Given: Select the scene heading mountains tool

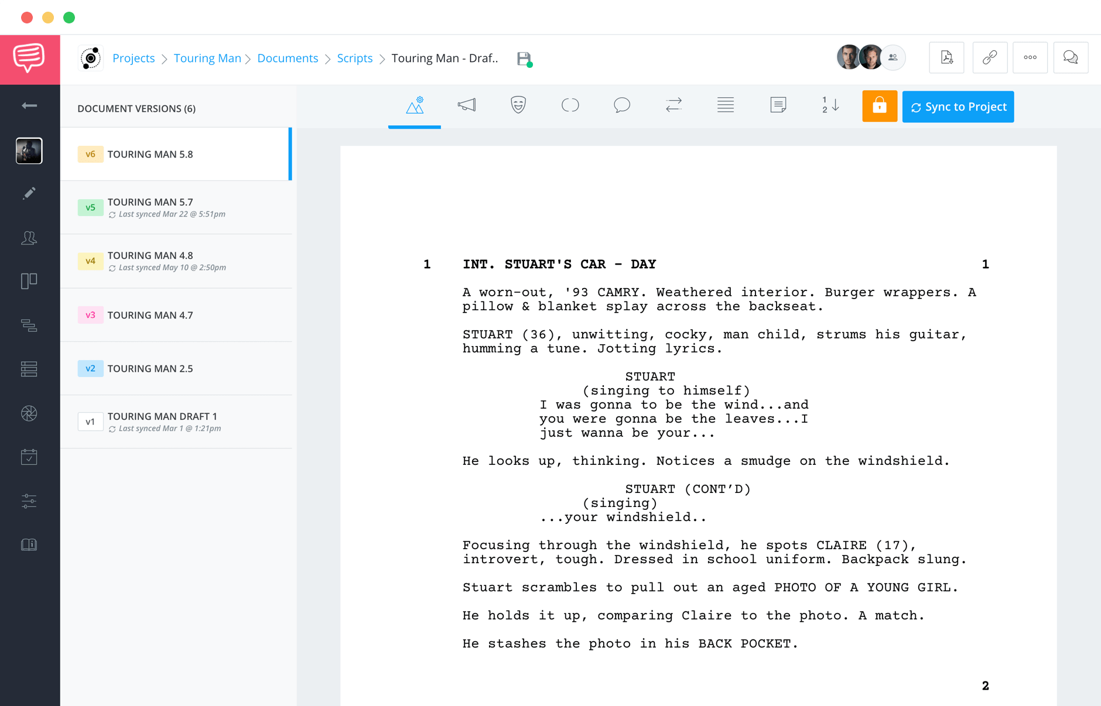Looking at the screenshot, I should [x=415, y=105].
